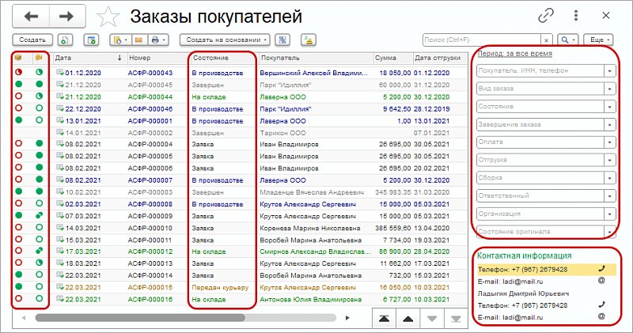The image size is (633, 333).
Task: Click the phone icon in highlighted Телефон row
Action: click(x=602, y=269)
